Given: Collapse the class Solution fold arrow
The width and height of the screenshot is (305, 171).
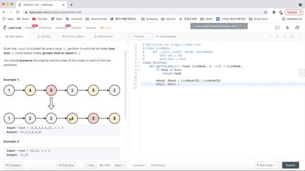Looking at the screenshot, I should (x=138, y=63).
